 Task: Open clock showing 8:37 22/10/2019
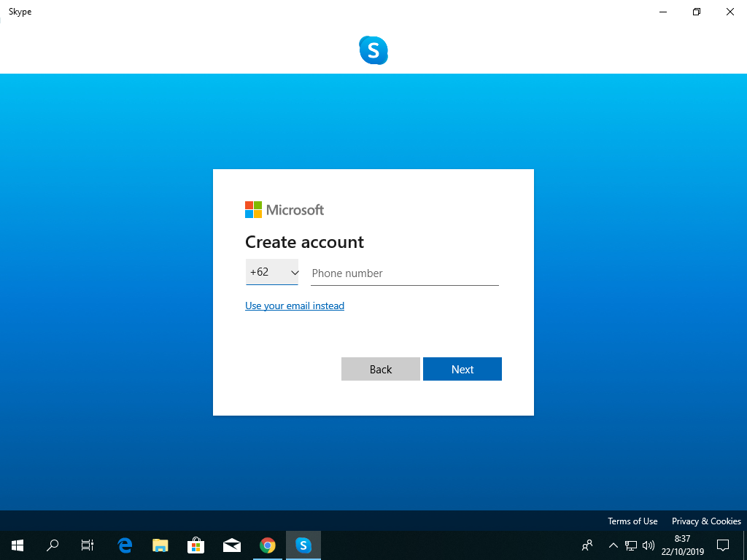(x=682, y=545)
